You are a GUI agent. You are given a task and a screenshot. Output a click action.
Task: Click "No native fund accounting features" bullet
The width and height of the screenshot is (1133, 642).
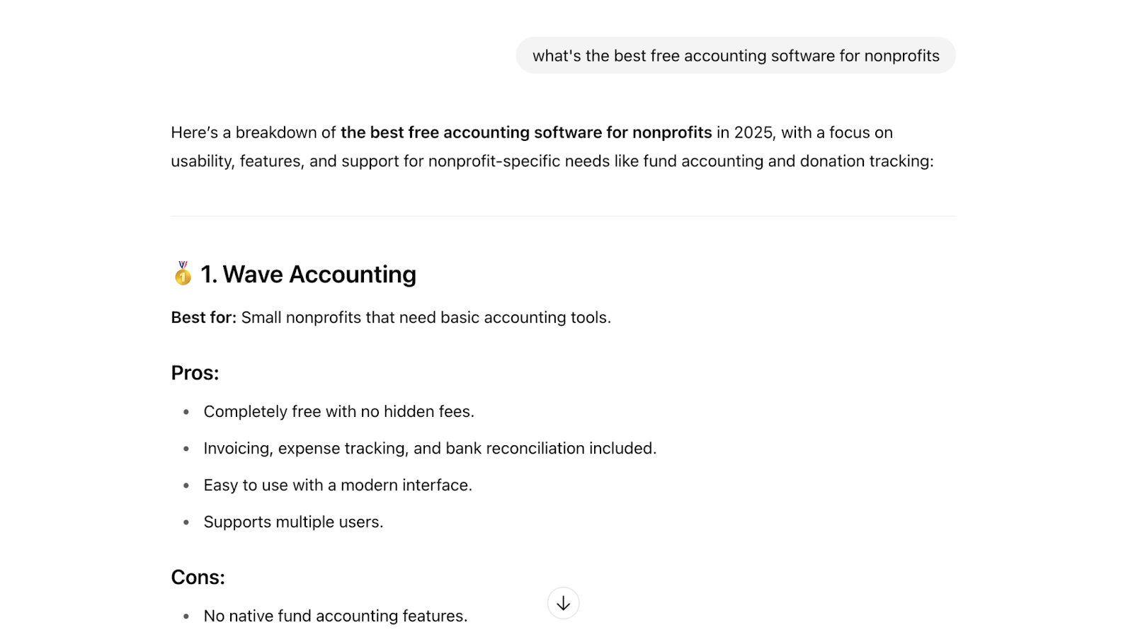335,616
